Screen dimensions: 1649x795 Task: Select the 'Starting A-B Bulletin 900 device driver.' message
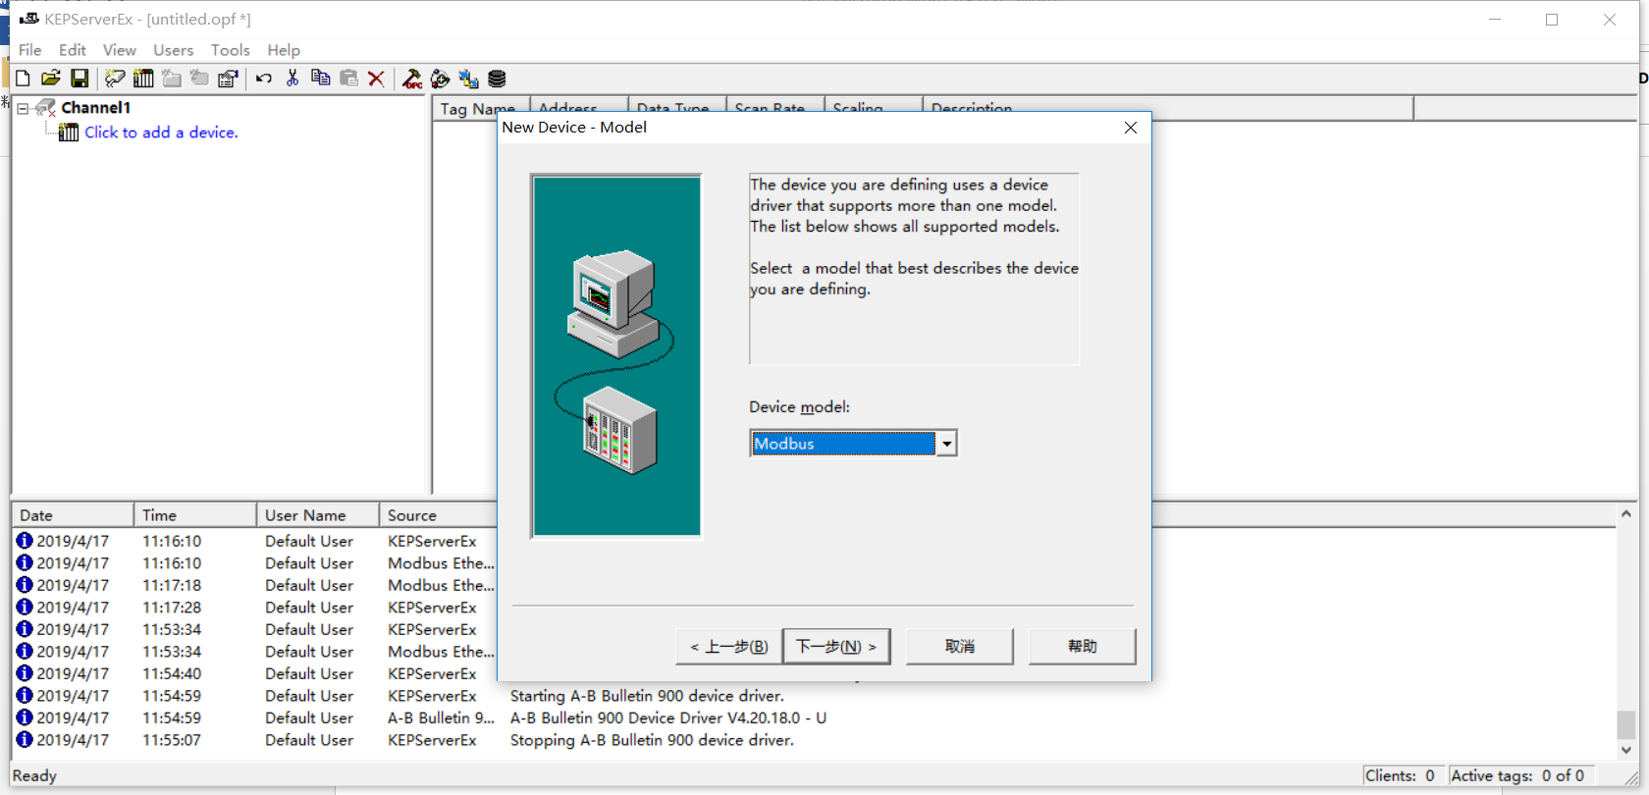coord(647,696)
